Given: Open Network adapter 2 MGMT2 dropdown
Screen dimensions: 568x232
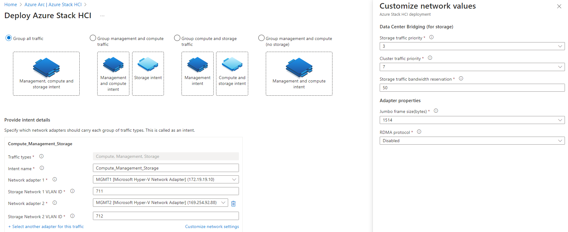Looking at the screenshot, I should [160, 202].
